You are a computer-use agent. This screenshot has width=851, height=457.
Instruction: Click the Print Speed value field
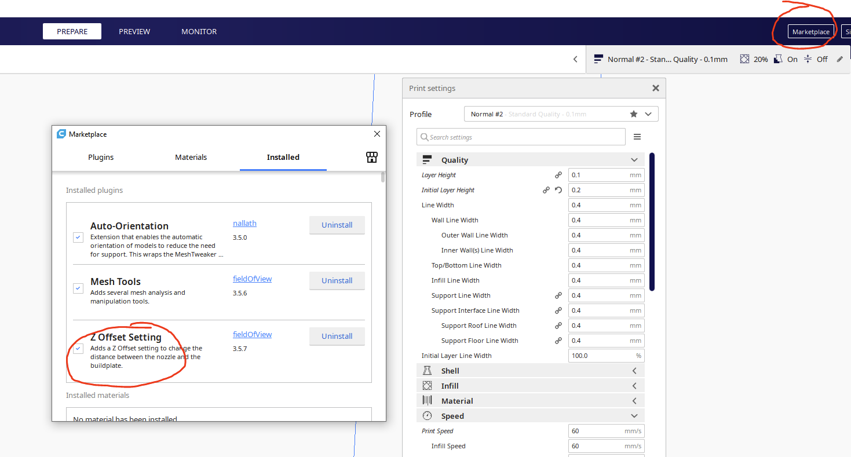tap(606, 431)
